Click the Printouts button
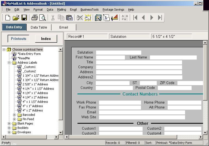Image resolution: width=209 pixels, height=146 pixels. [x=19, y=39]
